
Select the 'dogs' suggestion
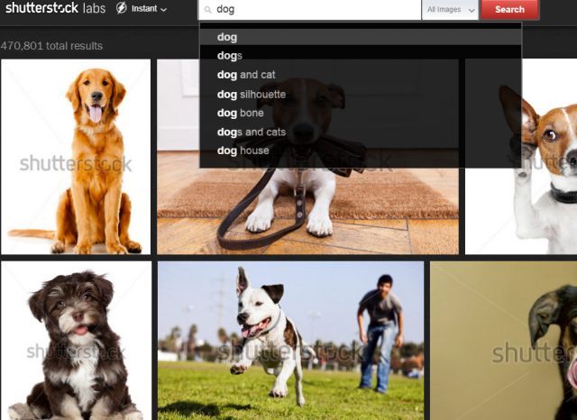[x=361, y=56]
